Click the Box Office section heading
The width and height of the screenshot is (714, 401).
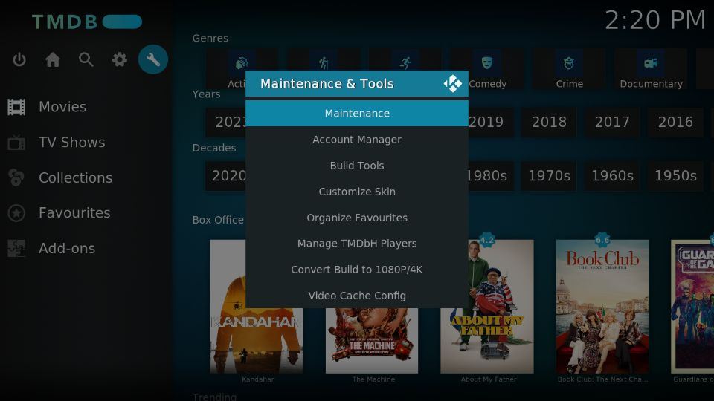click(x=218, y=220)
